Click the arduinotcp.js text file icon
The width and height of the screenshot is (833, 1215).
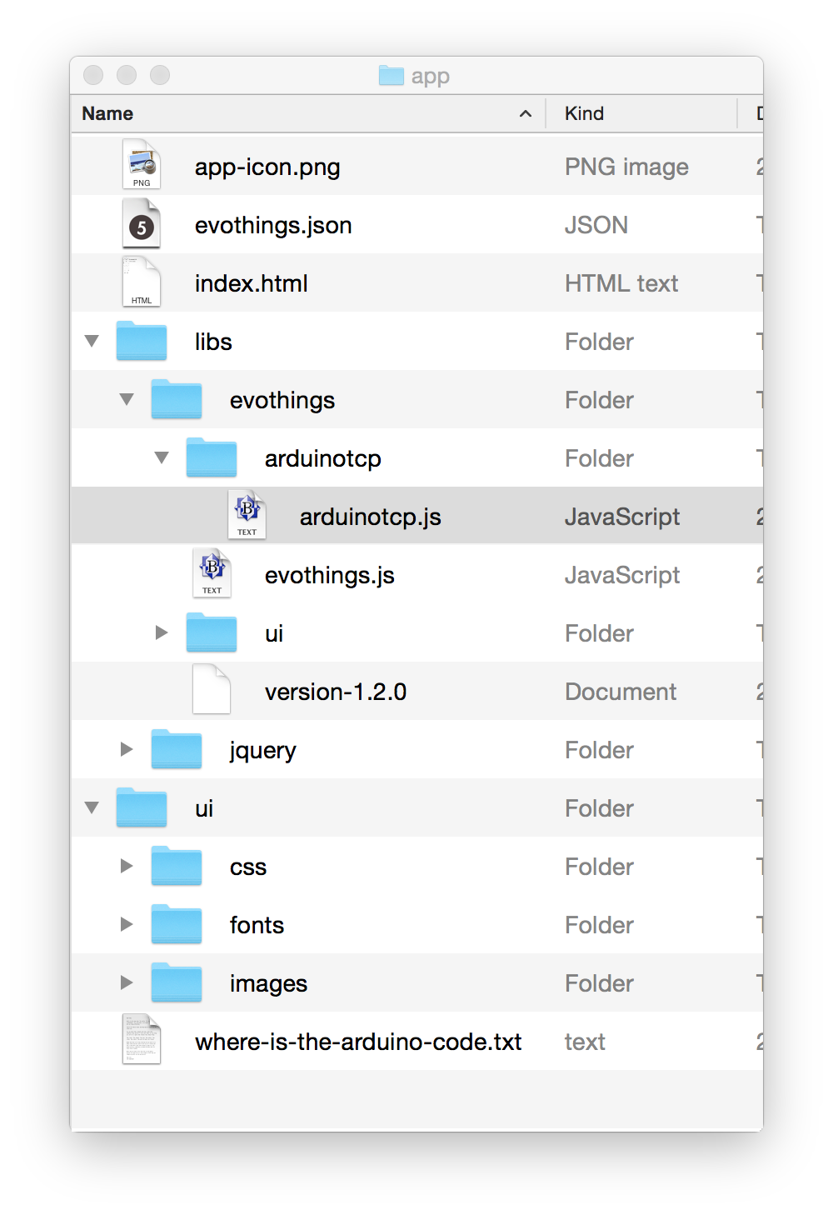pyautogui.click(x=247, y=516)
